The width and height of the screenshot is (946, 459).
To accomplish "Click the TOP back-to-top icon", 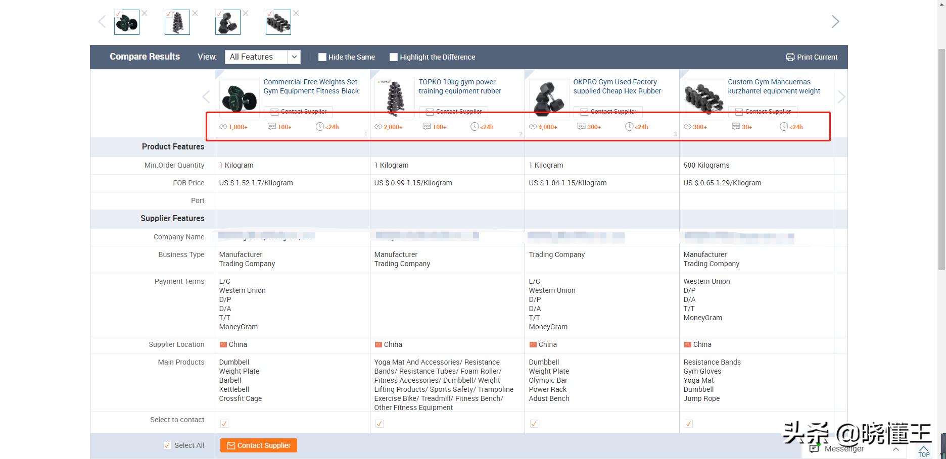I will tap(924, 451).
